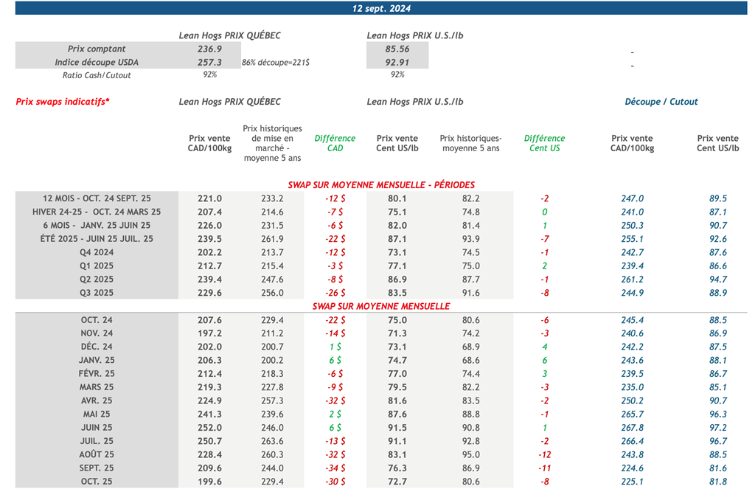Click the 267.8 cutout price for JUIN 25

coord(633,428)
